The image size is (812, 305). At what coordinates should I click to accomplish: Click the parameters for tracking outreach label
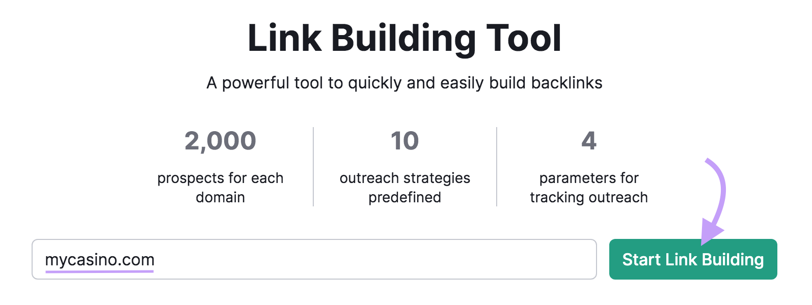coord(588,187)
